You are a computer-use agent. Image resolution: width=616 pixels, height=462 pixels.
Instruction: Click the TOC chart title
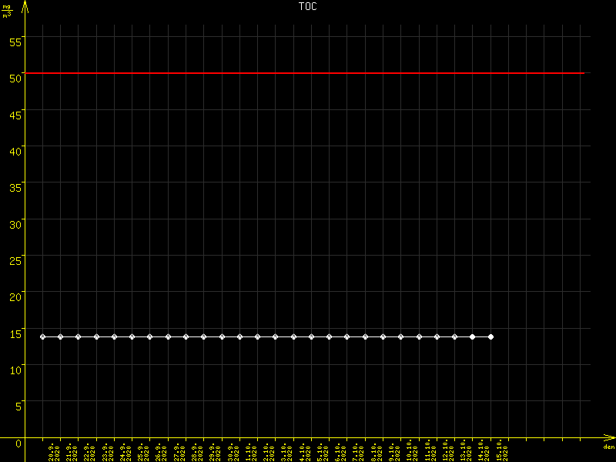[307, 6]
